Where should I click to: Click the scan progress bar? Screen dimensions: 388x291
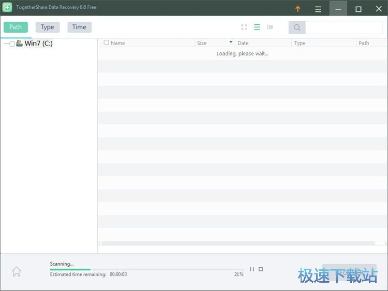(x=147, y=269)
